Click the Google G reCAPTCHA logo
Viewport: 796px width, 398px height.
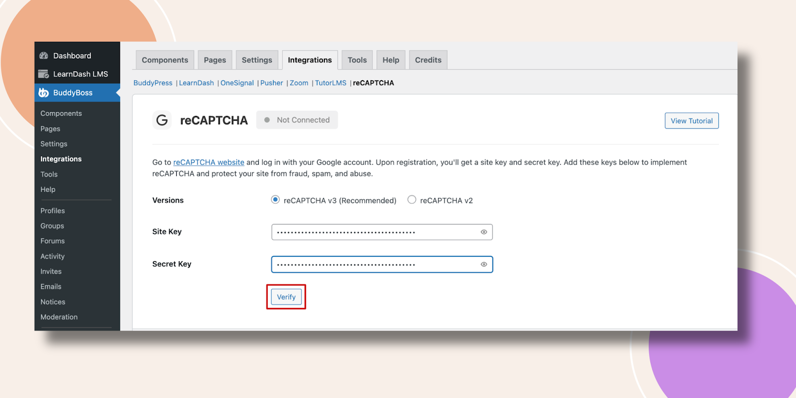click(162, 120)
